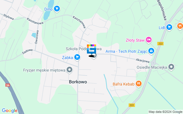Screen dimensions: 183x114
Task: Click the colorful blue custom map marker
Action: (x=91, y=49)
